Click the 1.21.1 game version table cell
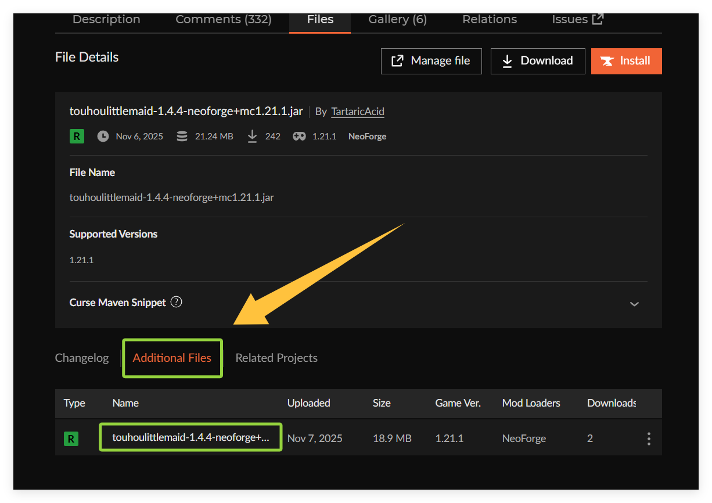The width and height of the screenshot is (712, 503). click(450, 439)
